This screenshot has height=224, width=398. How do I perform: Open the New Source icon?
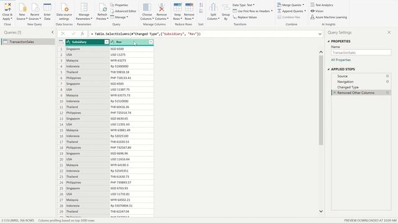[22, 7]
